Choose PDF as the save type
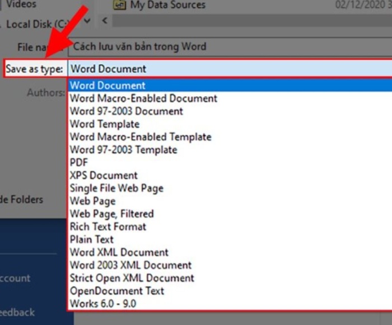The height and width of the screenshot is (325, 392). (x=231, y=163)
